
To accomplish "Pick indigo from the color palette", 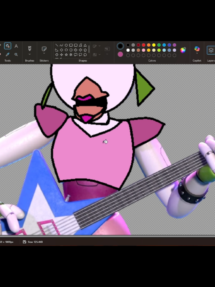I will point(169,45).
